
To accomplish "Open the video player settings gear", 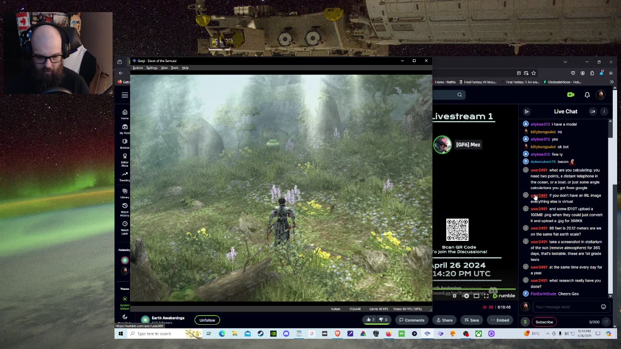I will point(455,296).
